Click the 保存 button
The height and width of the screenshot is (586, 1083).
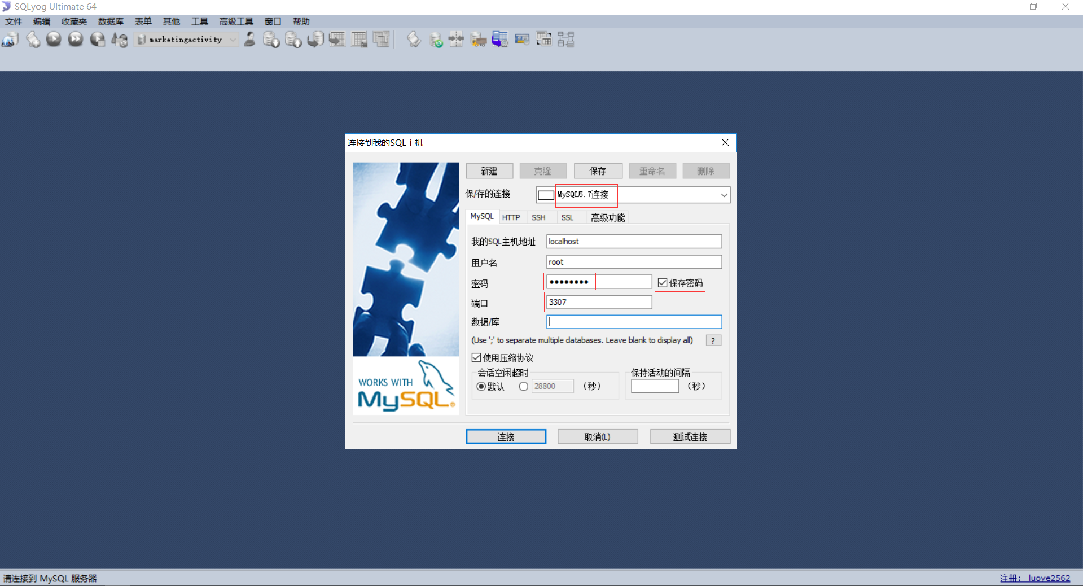point(598,171)
